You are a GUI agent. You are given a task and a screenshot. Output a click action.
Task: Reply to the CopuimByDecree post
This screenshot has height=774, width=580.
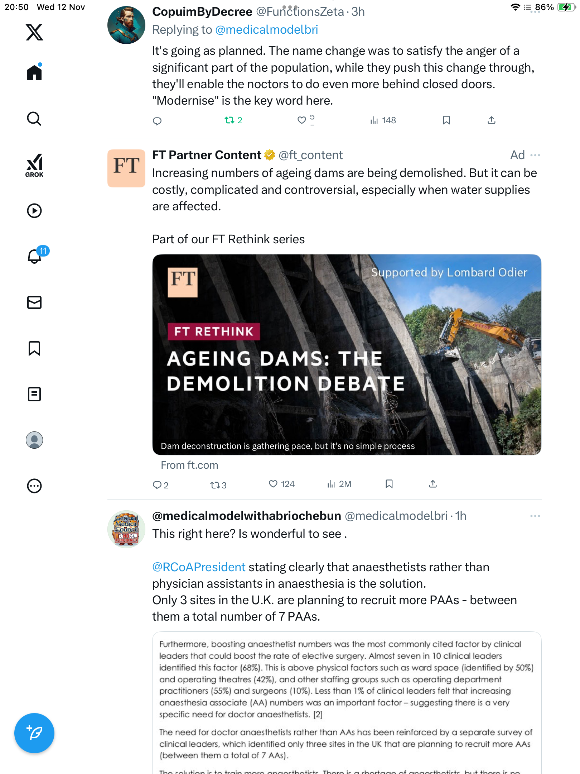click(x=157, y=121)
